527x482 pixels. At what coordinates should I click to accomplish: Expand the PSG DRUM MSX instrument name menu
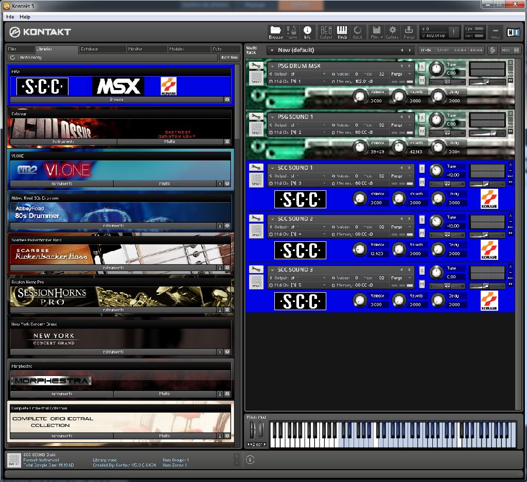[x=272, y=66]
